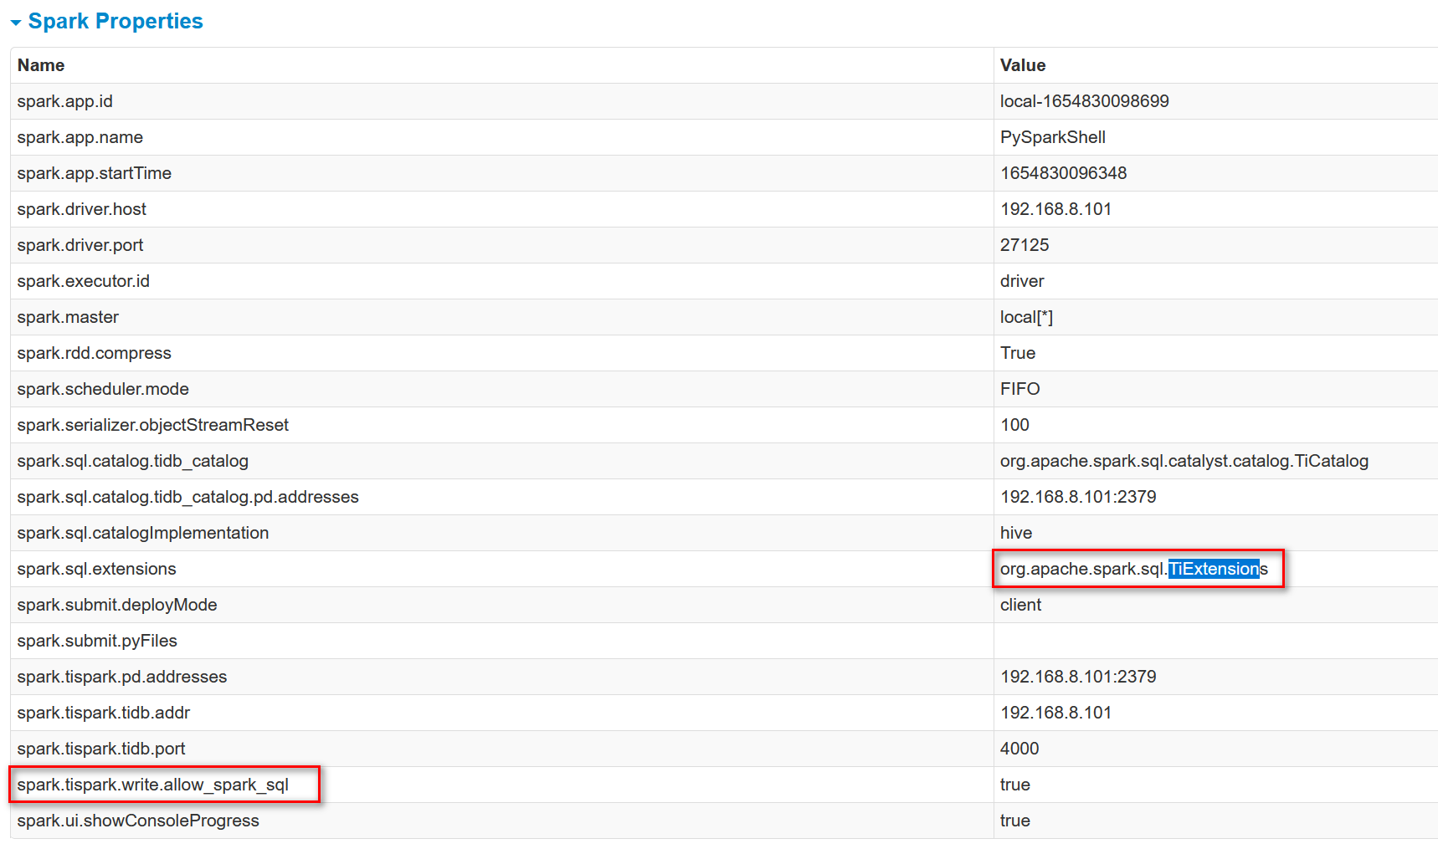Select the FIFO scheduler mode value
Viewport: 1438px width, 849px height.
1020,389
